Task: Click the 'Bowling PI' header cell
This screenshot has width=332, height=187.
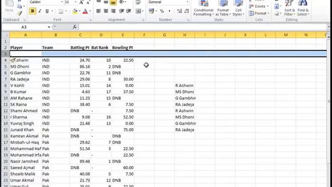Action: pos(122,47)
